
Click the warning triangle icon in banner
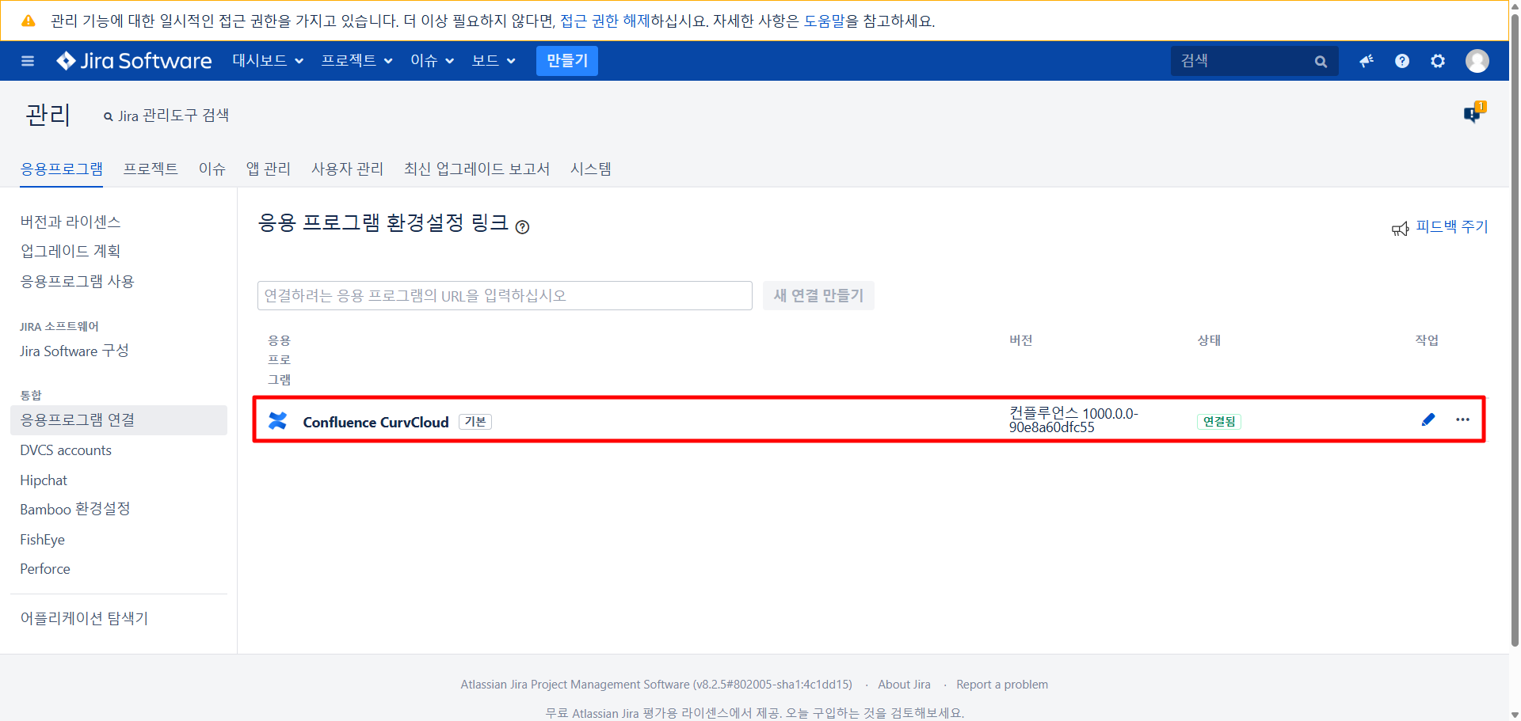pyautogui.click(x=29, y=21)
